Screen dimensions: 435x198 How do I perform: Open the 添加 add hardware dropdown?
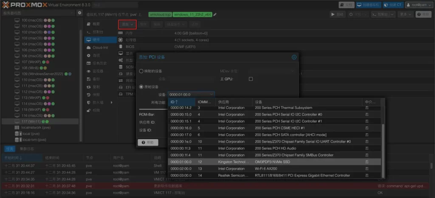pos(127,24)
